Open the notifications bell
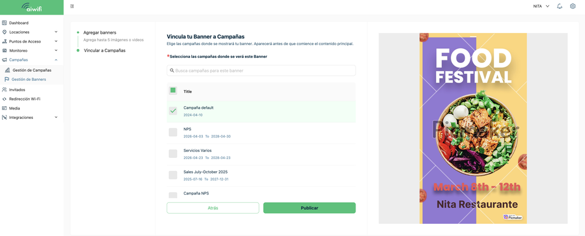 tap(560, 6)
